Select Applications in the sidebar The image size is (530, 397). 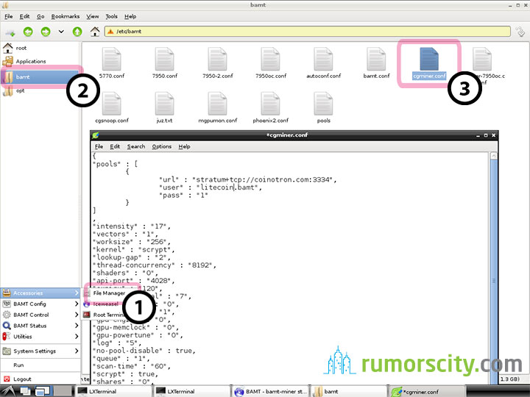pos(30,61)
